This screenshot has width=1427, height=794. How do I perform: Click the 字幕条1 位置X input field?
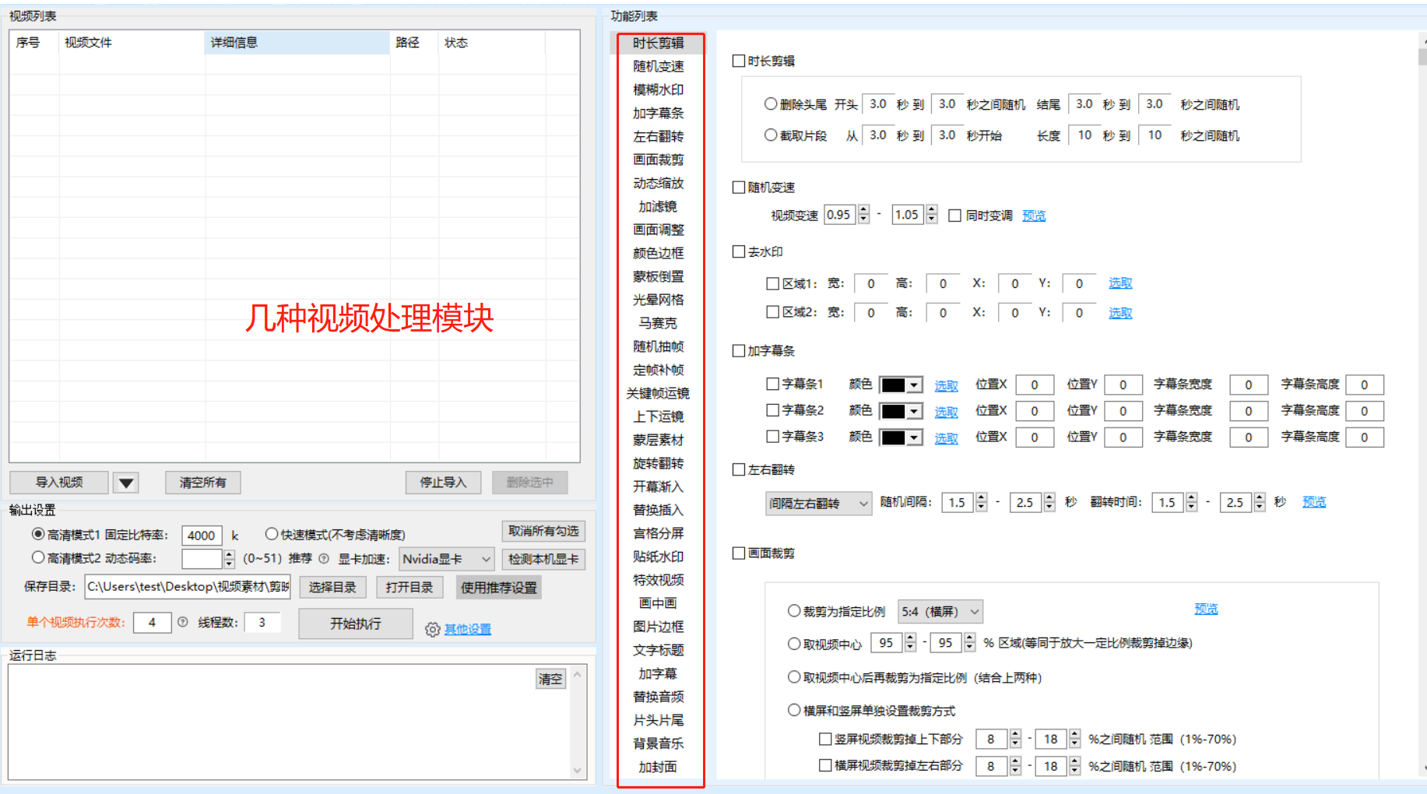pos(1035,385)
